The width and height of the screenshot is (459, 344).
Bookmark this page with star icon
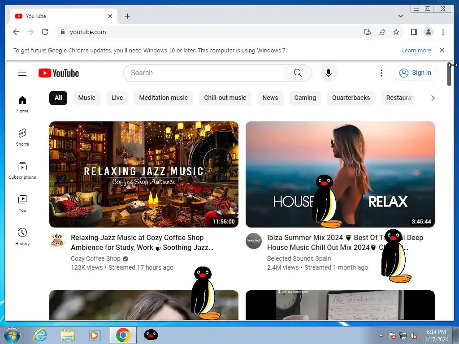point(396,32)
